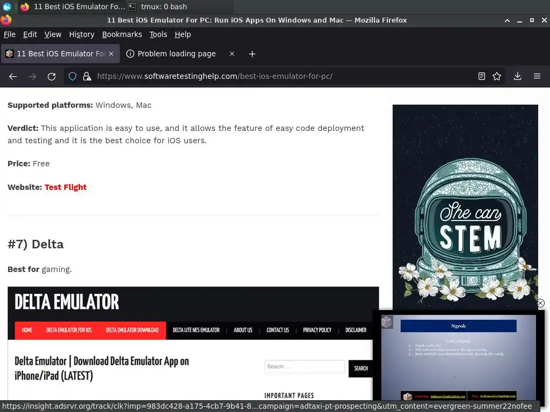
Task: Select Firefox window entry in taskbar
Action: (73, 6)
